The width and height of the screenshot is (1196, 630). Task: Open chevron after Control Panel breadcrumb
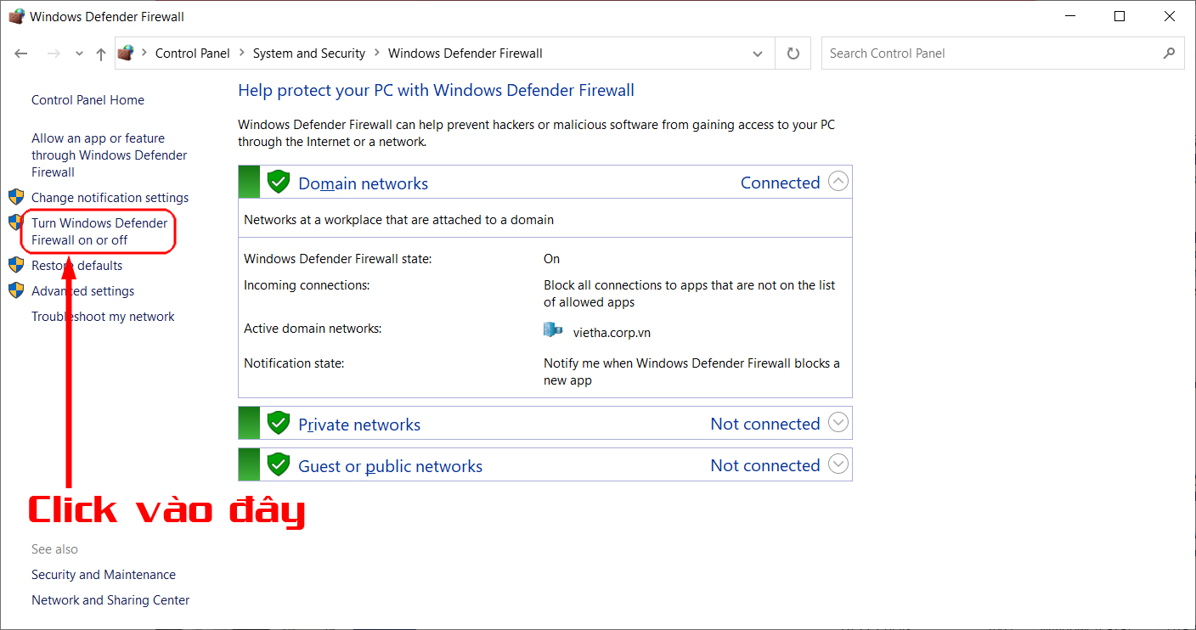click(x=242, y=53)
